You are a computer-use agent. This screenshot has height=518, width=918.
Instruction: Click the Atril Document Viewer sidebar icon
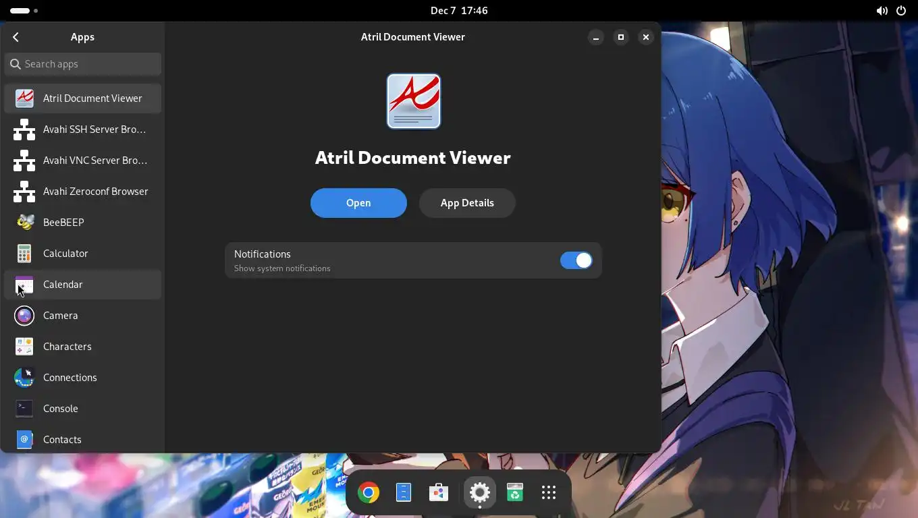point(24,98)
